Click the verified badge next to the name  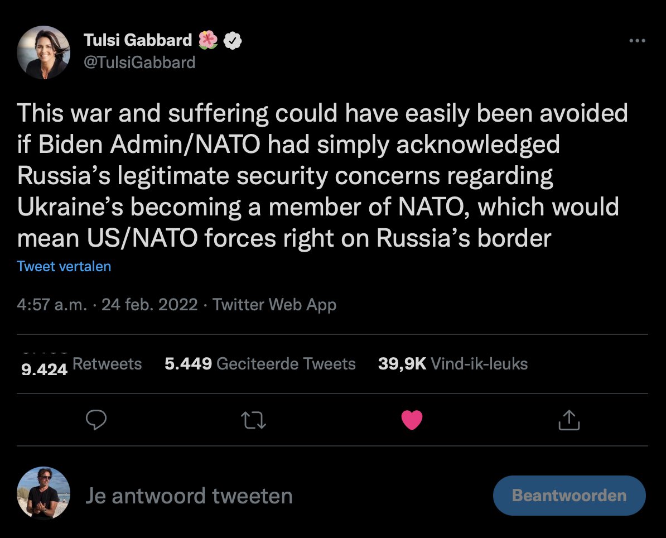point(233,40)
